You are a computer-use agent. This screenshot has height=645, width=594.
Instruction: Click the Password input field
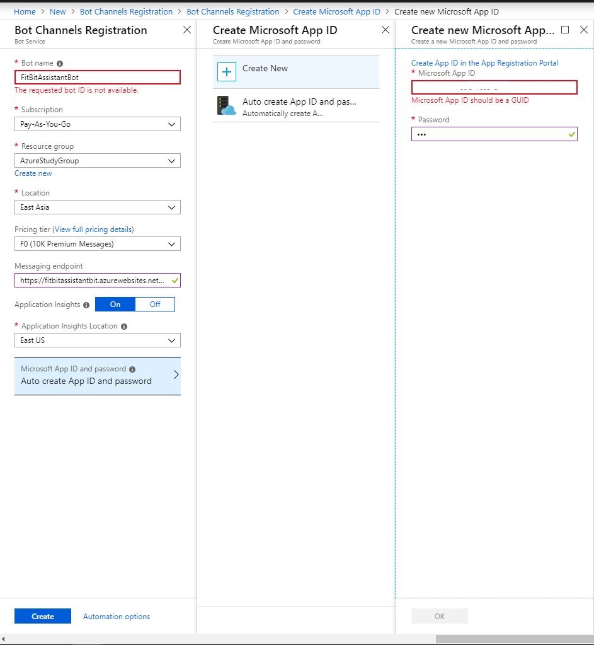[494, 134]
